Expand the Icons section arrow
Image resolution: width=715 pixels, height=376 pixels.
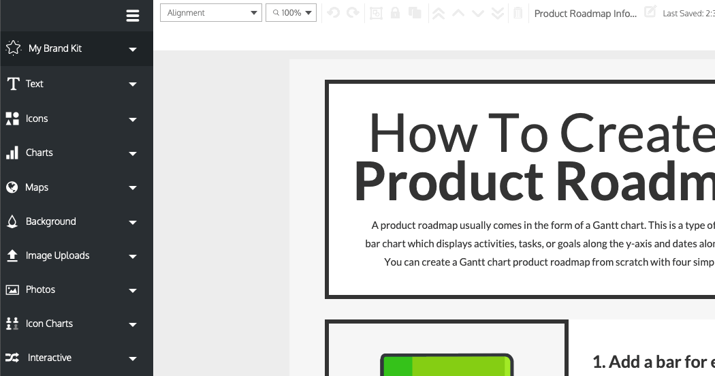click(x=133, y=120)
